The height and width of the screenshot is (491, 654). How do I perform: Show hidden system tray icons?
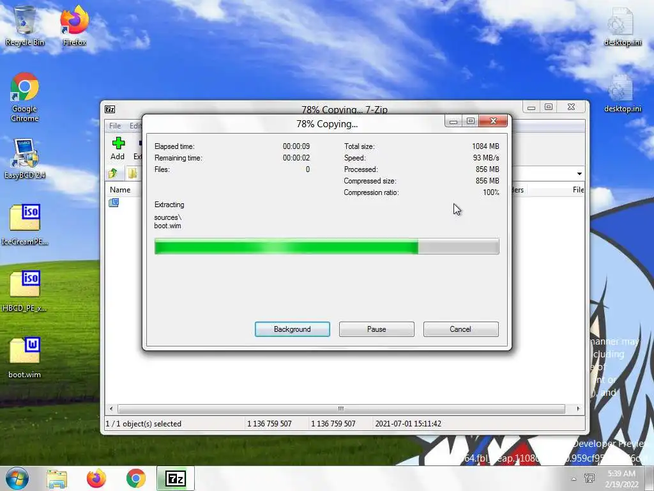(574, 479)
